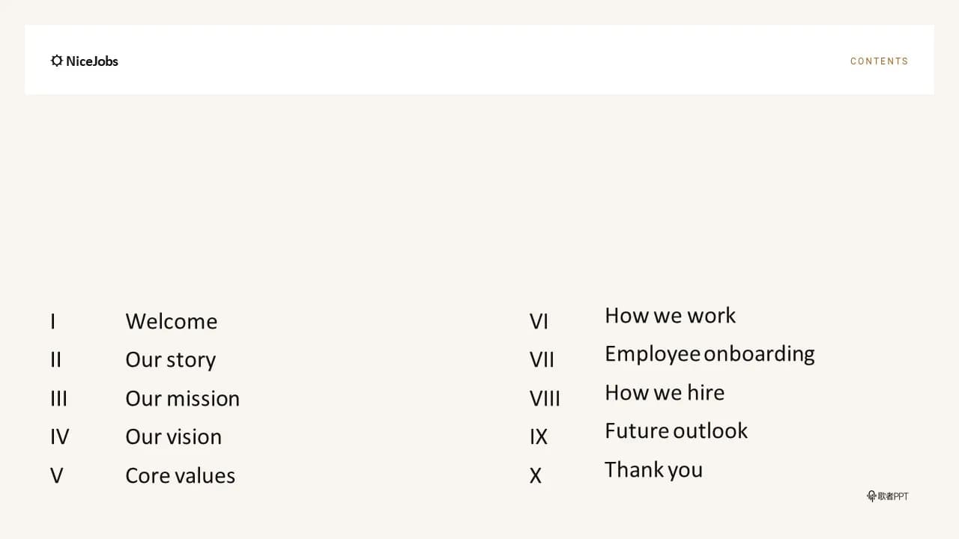
Task: Select the Our vision item
Action: pyautogui.click(x=174, y=436)
